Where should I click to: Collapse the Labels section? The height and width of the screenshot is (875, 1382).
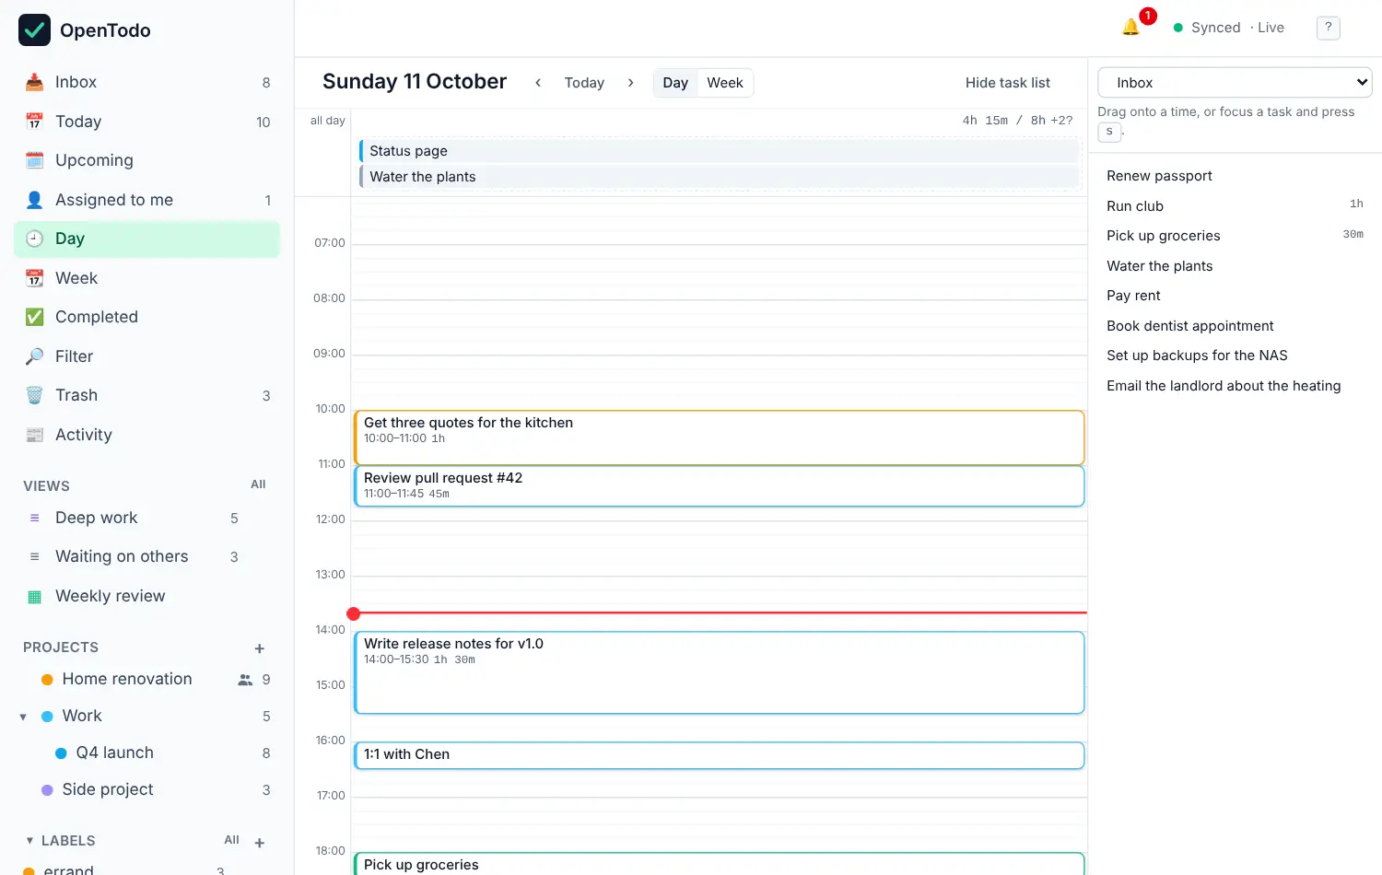click(29, 841)
